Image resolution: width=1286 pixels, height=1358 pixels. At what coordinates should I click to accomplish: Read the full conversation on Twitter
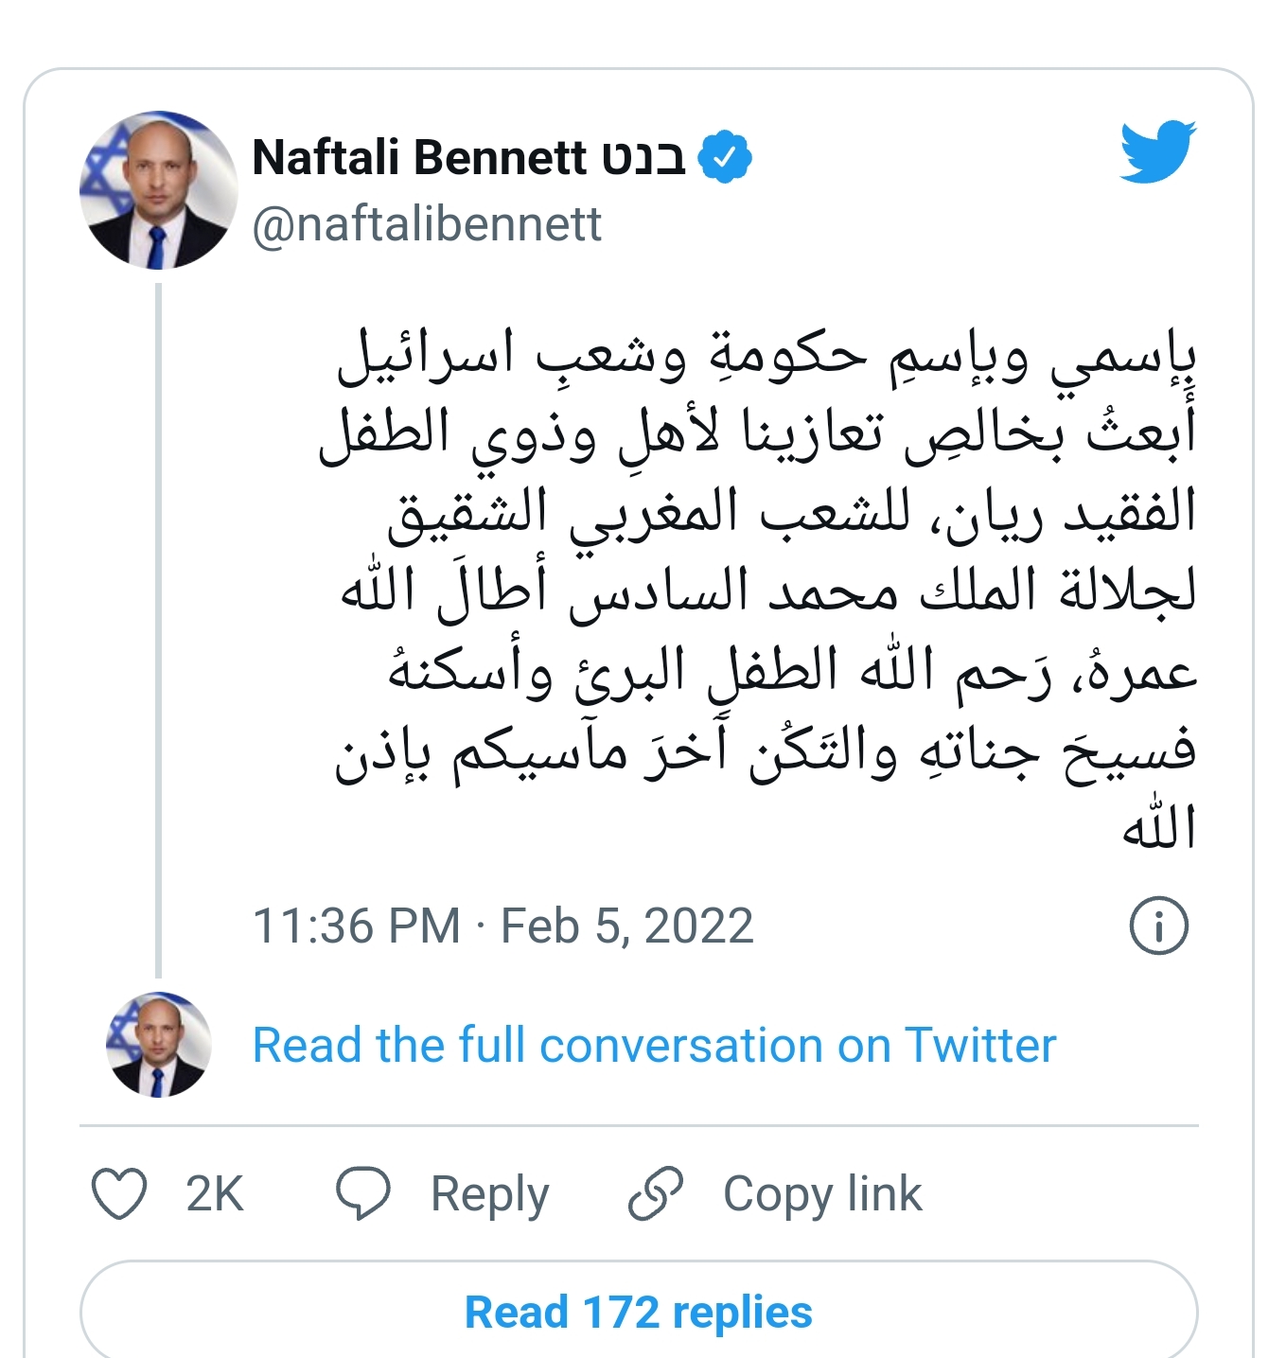654,1046
